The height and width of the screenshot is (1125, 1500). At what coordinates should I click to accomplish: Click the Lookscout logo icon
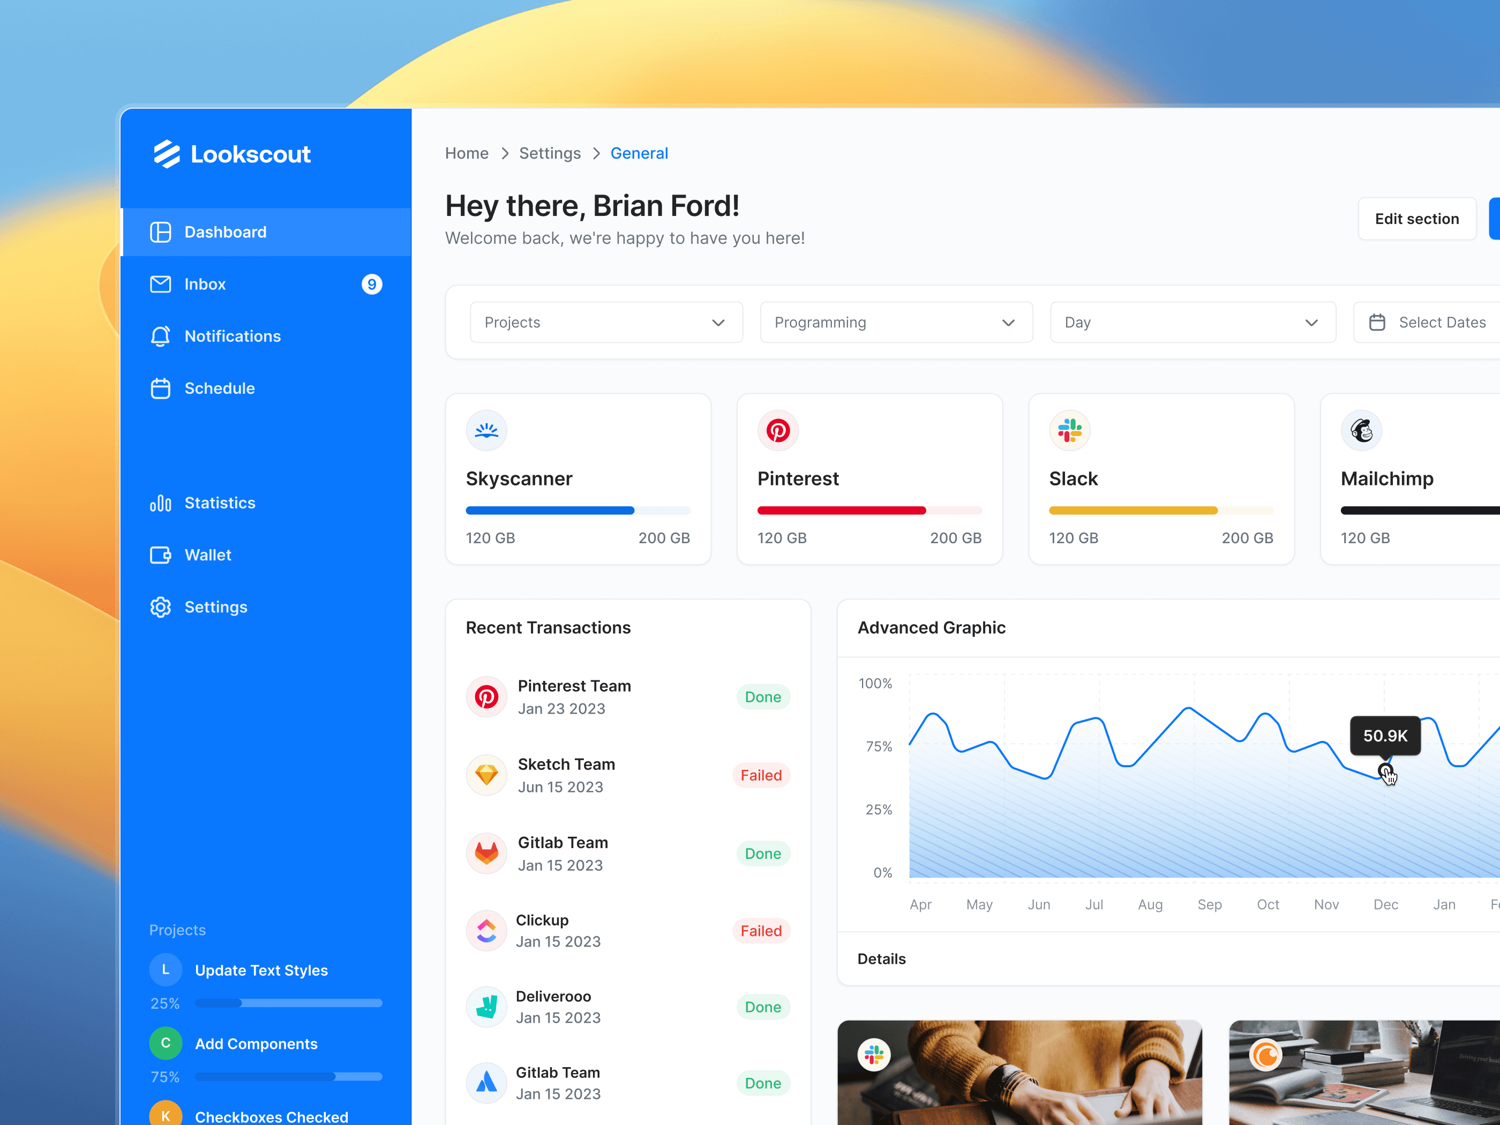click(x=166, y=154)
